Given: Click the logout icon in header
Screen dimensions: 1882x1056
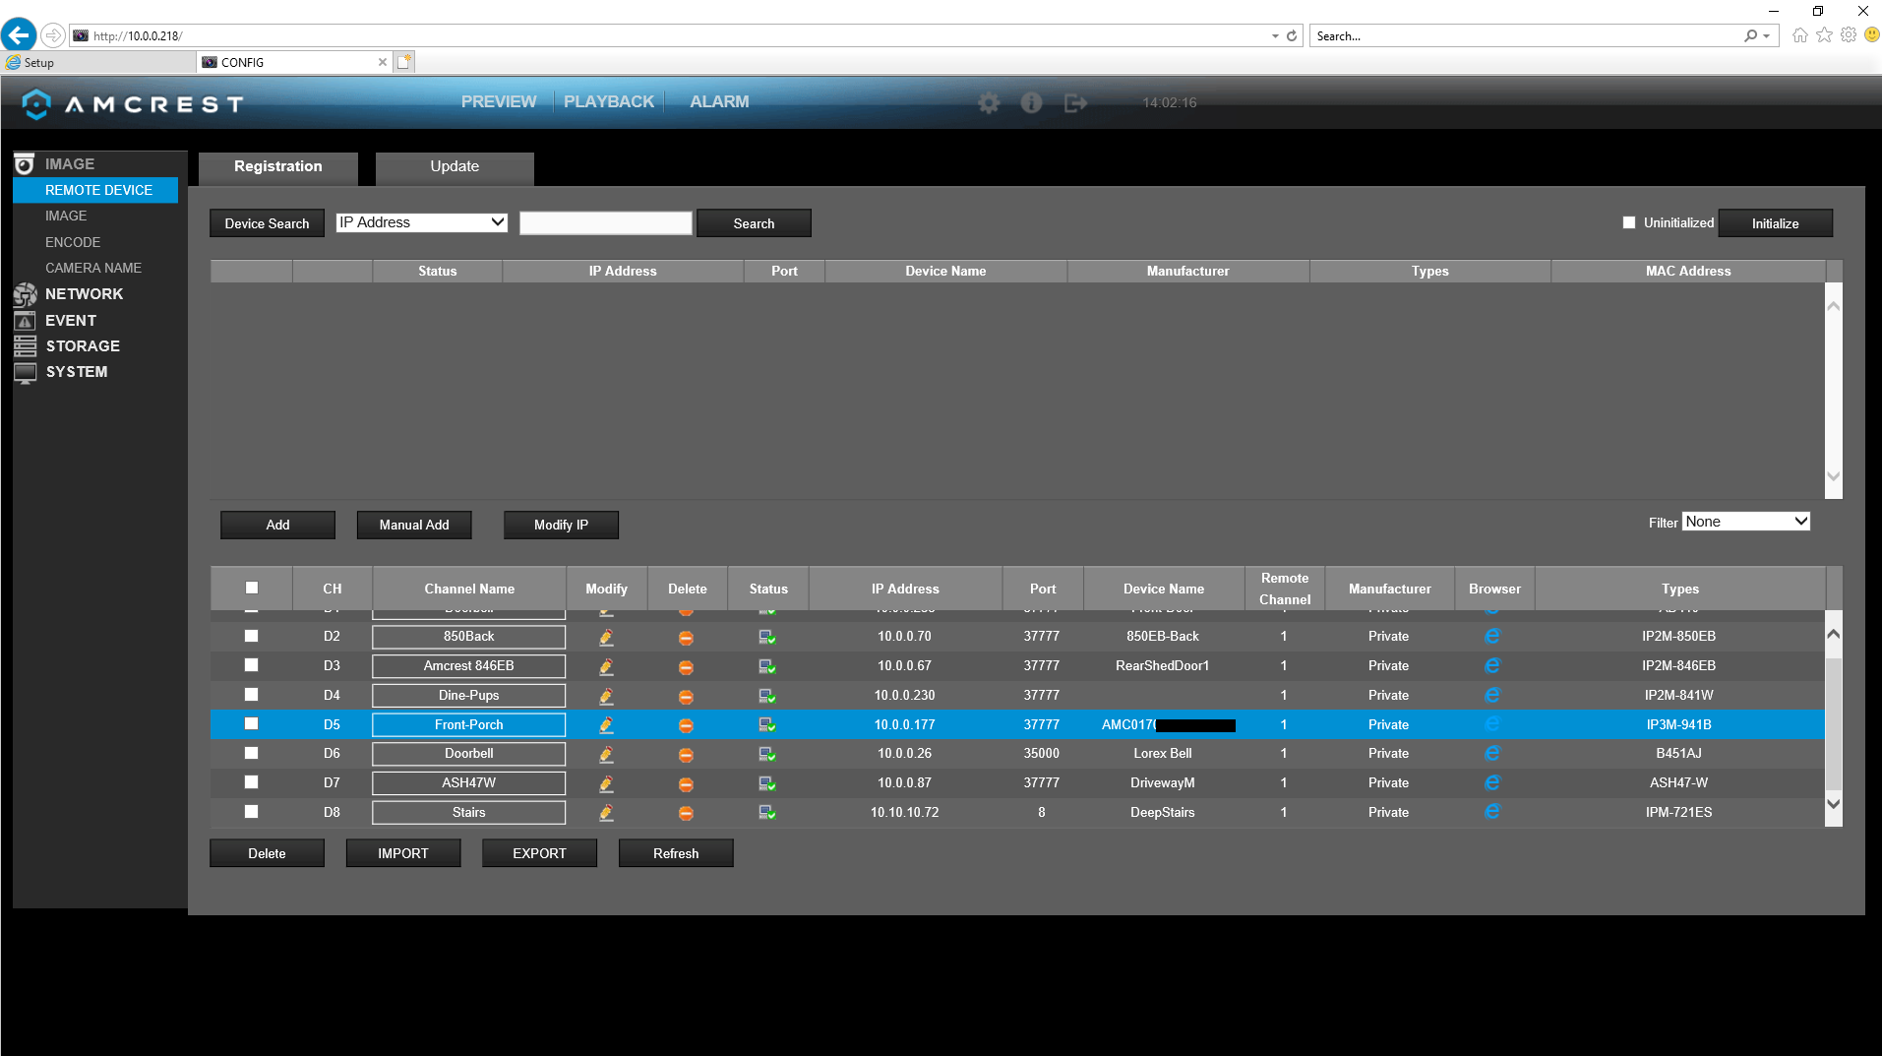Looking at the screenshot, I should [1075, 102].
